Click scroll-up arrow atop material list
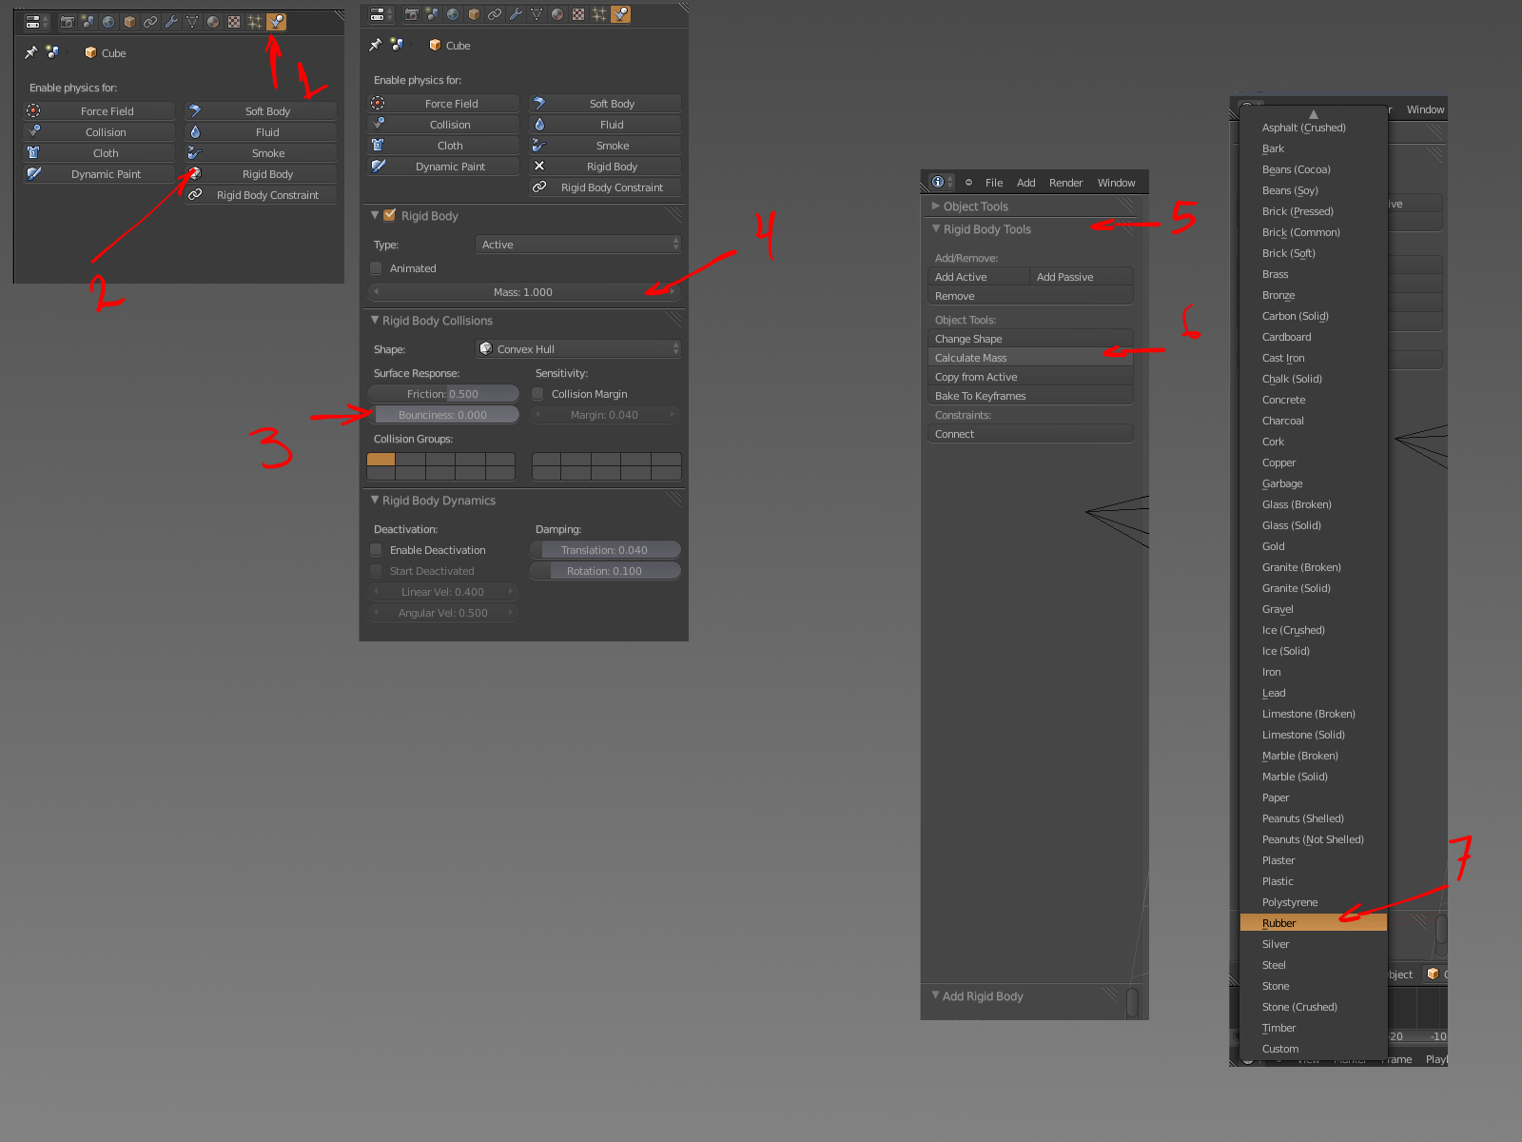This screenshot has width=1522, height=1142. [x=1314, y=113]
